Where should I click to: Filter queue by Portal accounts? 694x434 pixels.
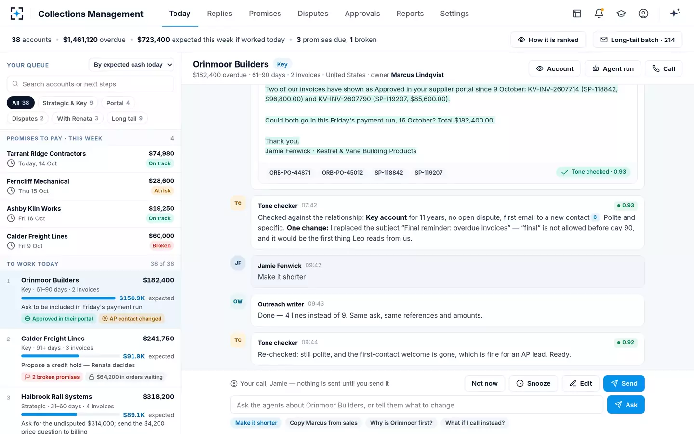(118, 103)
